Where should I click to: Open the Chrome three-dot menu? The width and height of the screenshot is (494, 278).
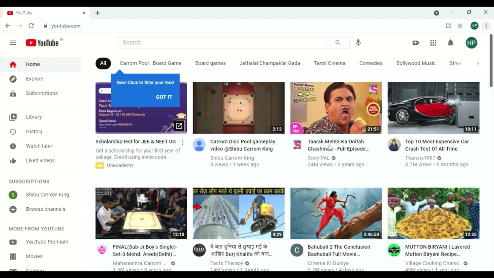click(x=486, y=26)
